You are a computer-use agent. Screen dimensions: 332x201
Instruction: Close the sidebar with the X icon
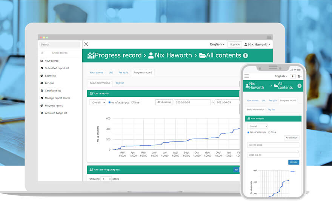[x=86, y=44]
